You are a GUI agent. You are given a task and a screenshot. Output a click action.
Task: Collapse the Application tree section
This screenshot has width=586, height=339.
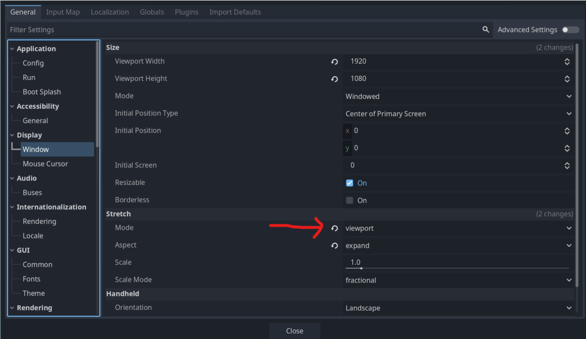(x=12, y=49)
